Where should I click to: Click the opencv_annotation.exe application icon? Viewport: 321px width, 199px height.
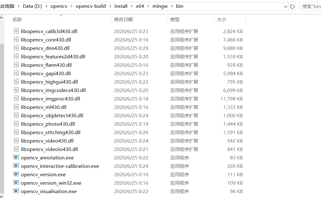click(16, 158)
